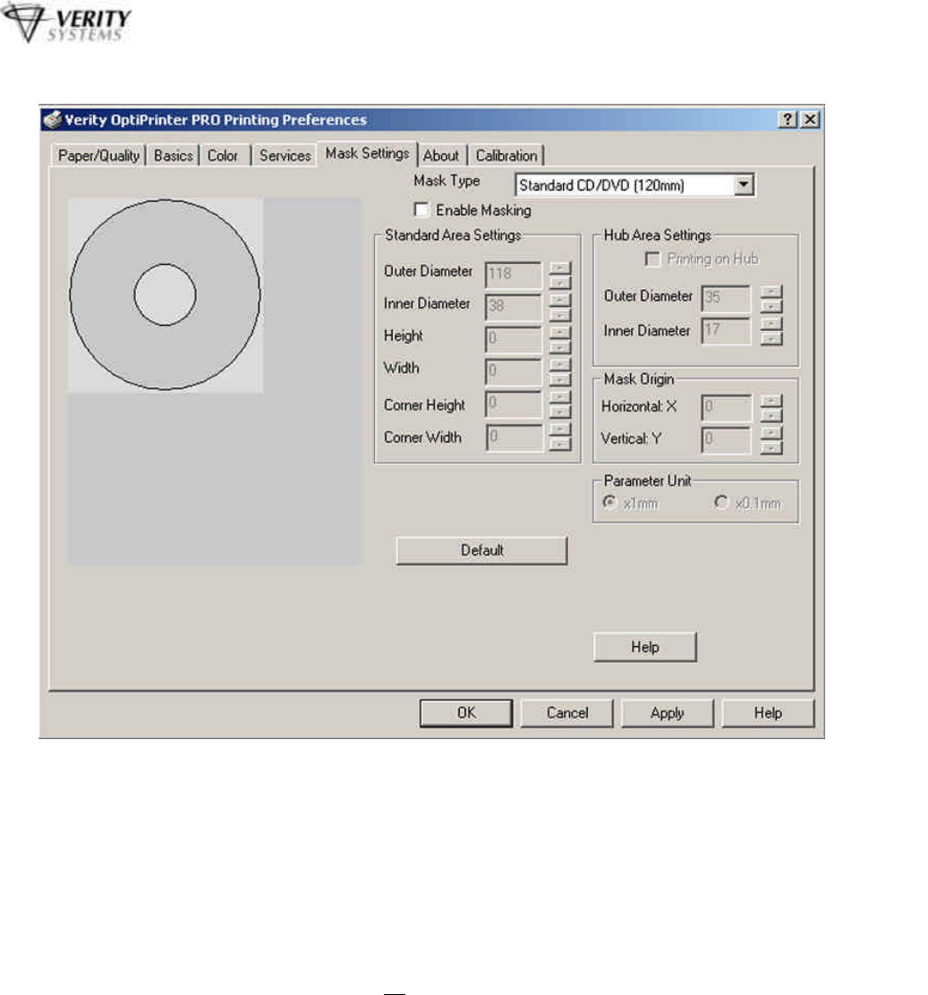Click the printer icon in the title bar

(53, 119)
